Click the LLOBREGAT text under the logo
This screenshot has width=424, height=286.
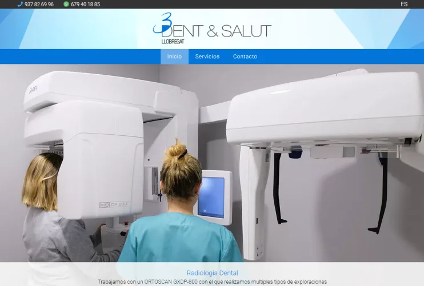click(173, 42)
